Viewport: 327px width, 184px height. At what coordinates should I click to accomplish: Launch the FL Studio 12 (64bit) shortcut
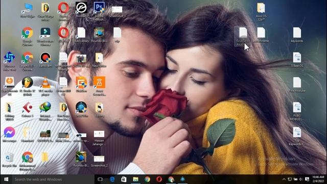pos(27,86)
